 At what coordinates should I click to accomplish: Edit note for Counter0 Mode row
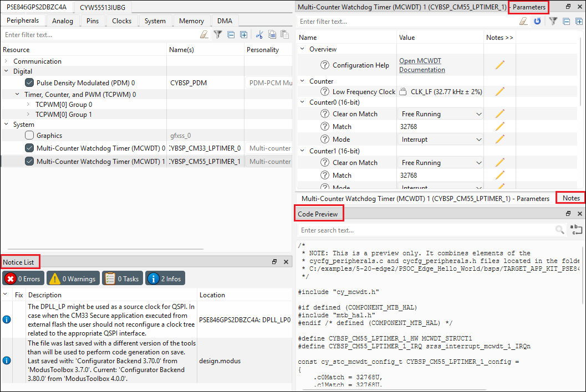coord(500,140)
